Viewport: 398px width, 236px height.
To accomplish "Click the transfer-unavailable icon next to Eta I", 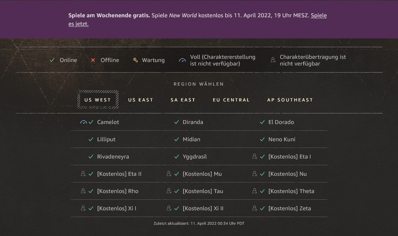I will point(254,156).
